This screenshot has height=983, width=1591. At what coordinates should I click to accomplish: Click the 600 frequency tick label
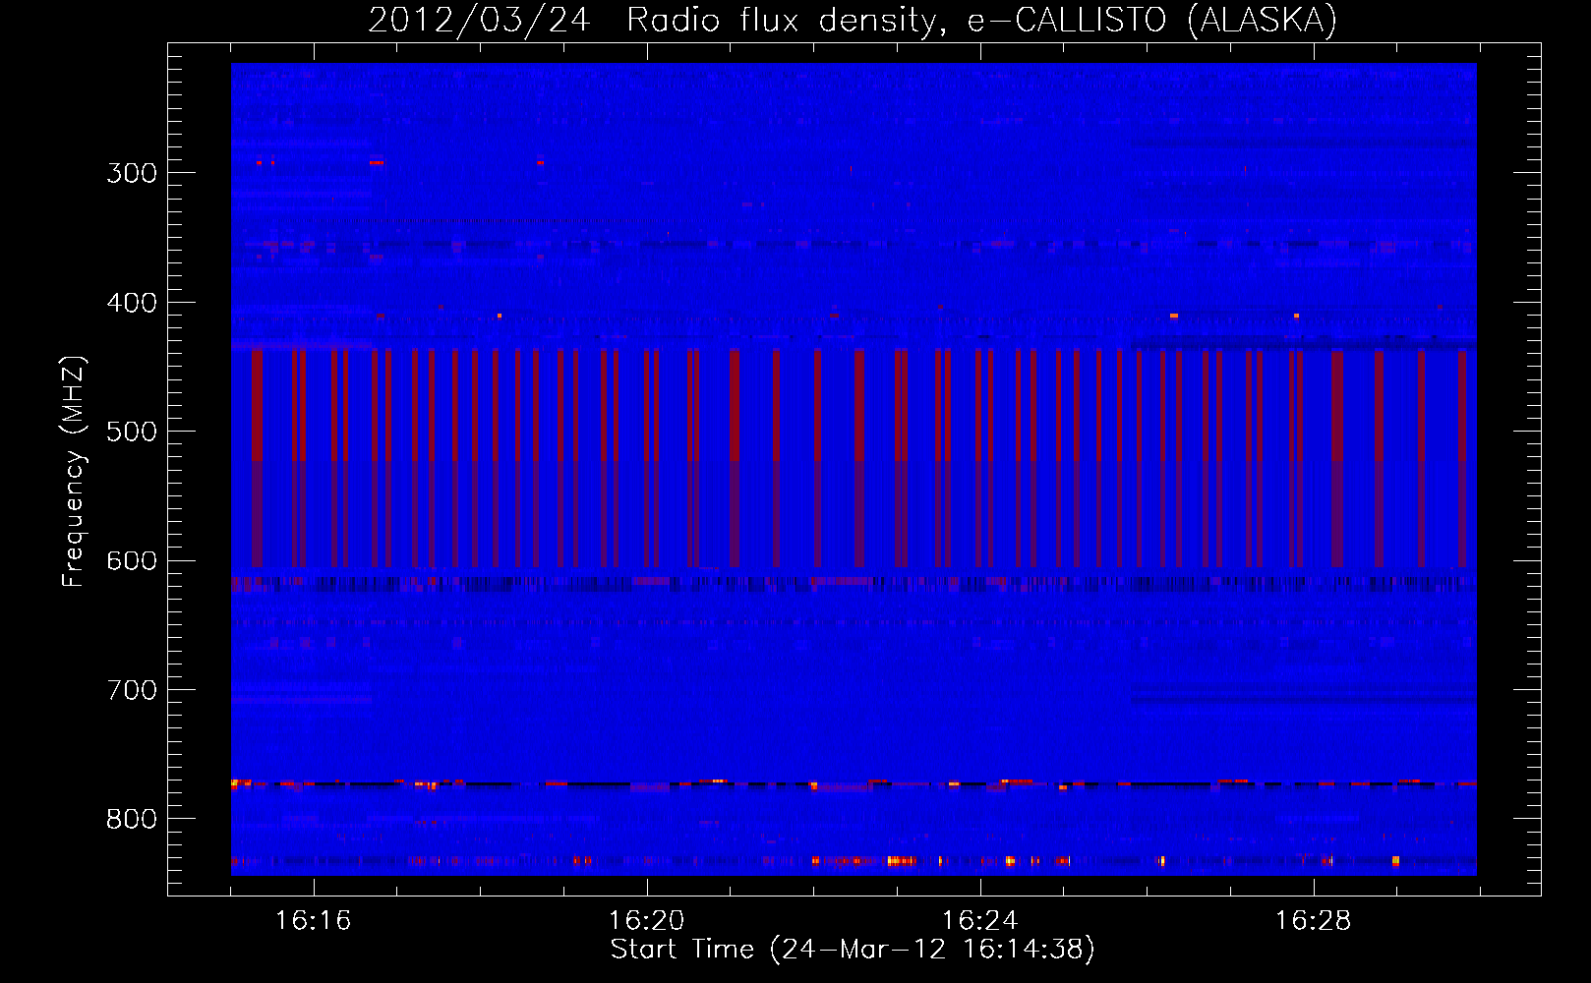(132, 561)
